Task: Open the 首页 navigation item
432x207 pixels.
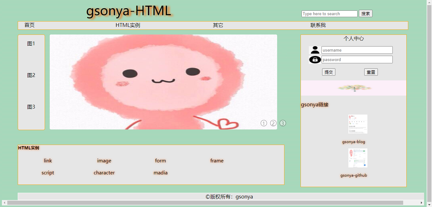Action: (x=29, y=25)
